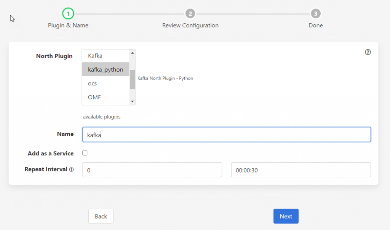Click the plugin list scrollbar thumb
Image resolution: width=390 pixels, height=230 pixels.
(x=132, y=80)
